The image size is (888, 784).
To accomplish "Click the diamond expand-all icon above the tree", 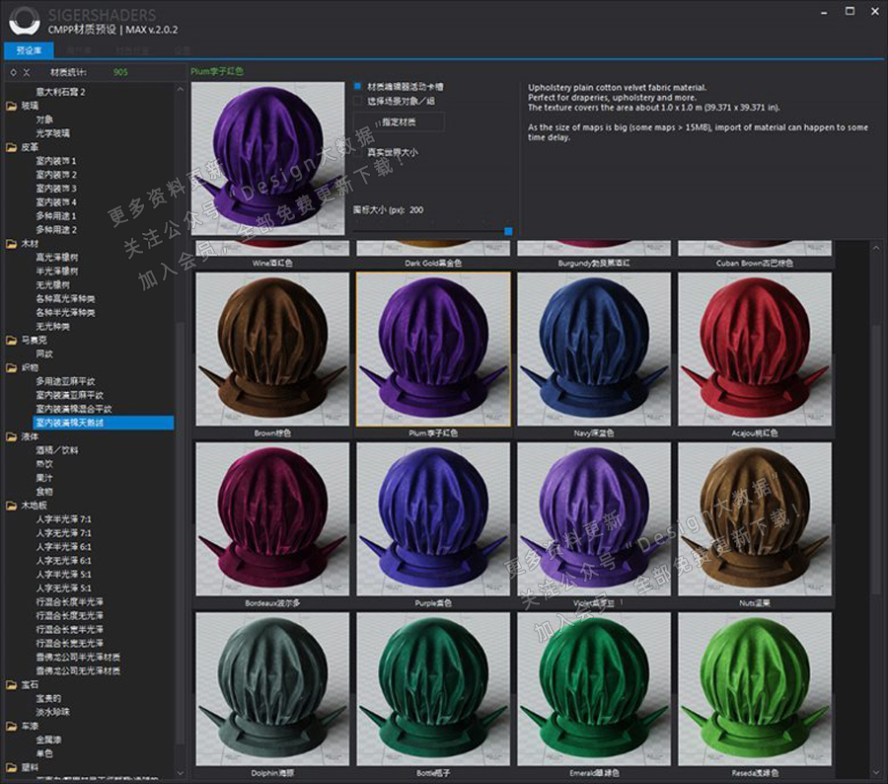I will (x=12, y=72).
